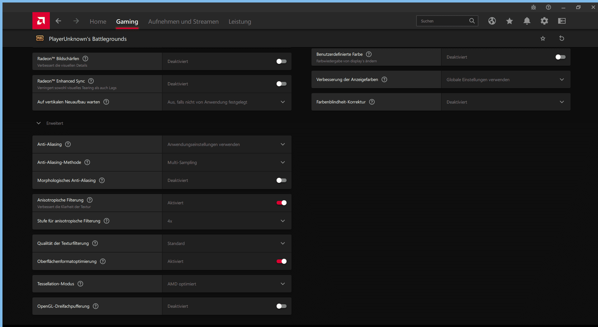
Task: Enable OpenGL-Dreifachpufferung toggle
Action: tap(281, 306)
